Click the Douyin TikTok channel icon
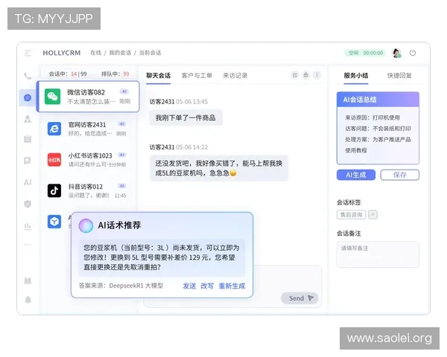The width and height of the screenshot is (447, 357). pyautogui.click(x=54, y=190)
